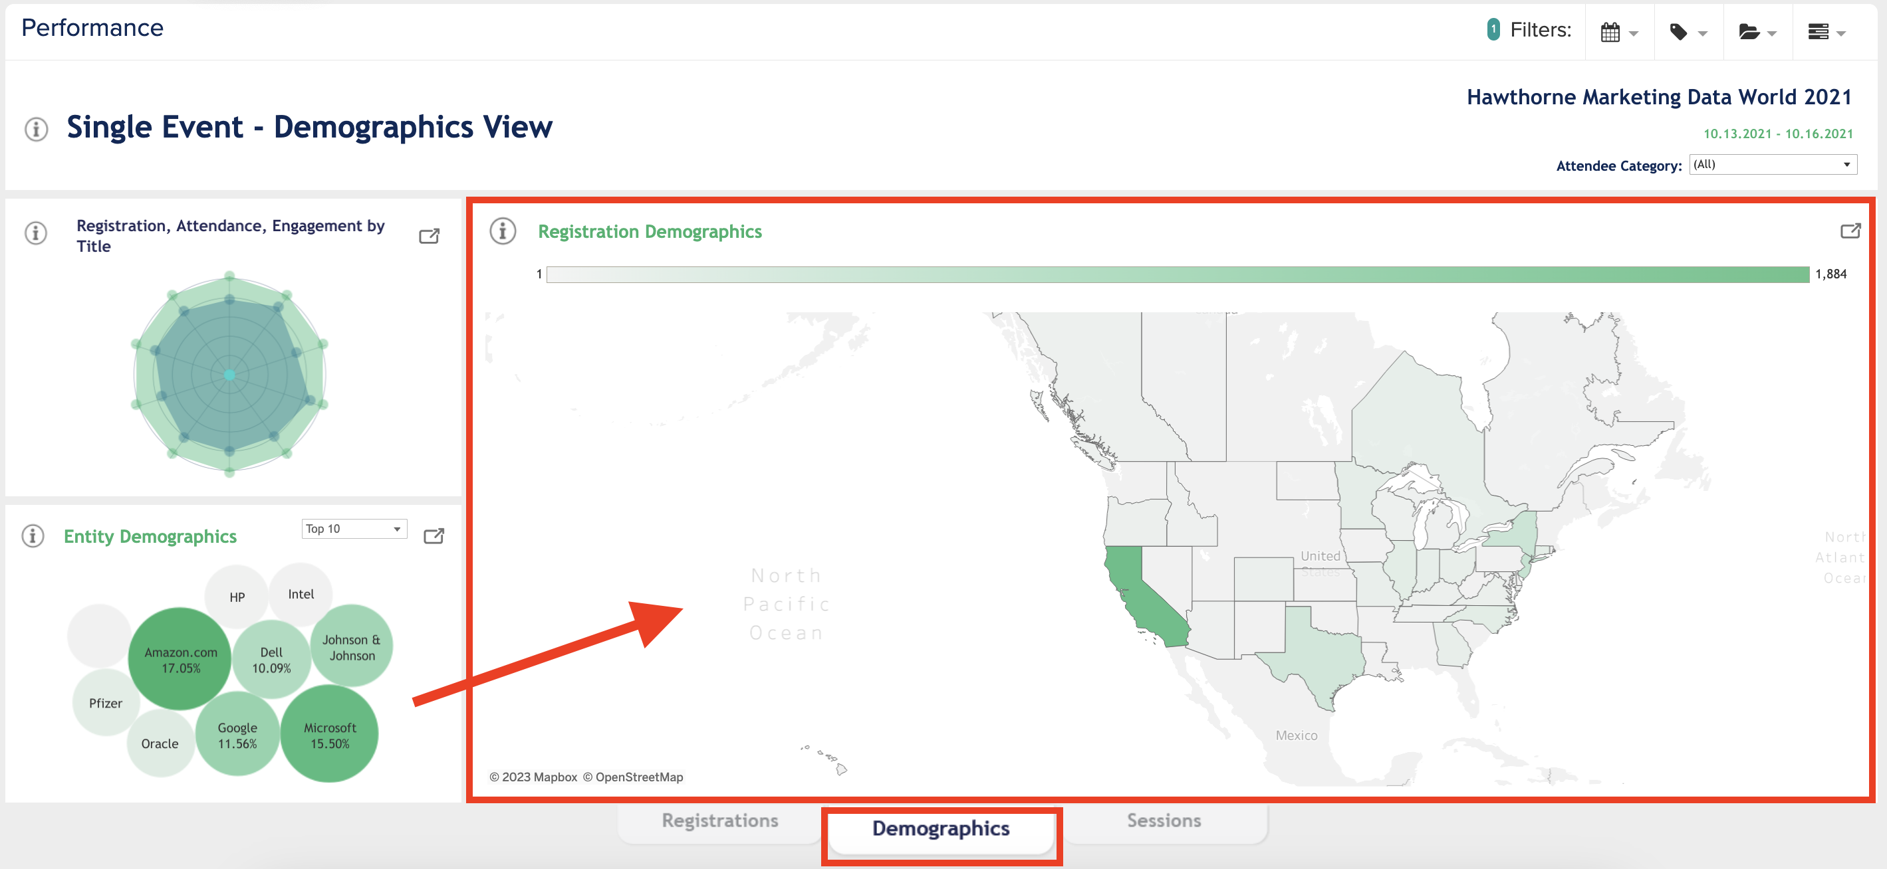Viewport: 1887px width, 869px height.
Task: Open the tag filter dropdown
Action: click(x=1688, y=32)
